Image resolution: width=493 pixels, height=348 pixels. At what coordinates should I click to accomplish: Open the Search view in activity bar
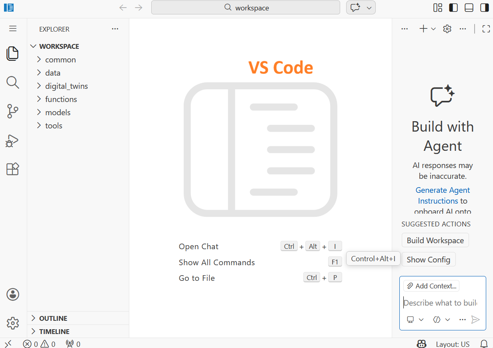(13, 82)
